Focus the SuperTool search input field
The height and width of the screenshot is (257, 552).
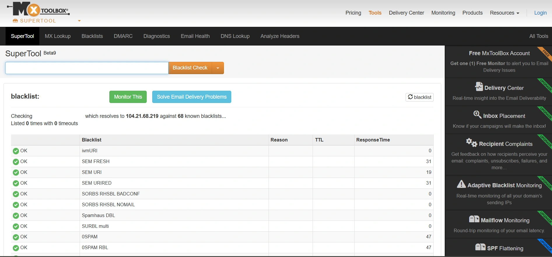[87, 68]
